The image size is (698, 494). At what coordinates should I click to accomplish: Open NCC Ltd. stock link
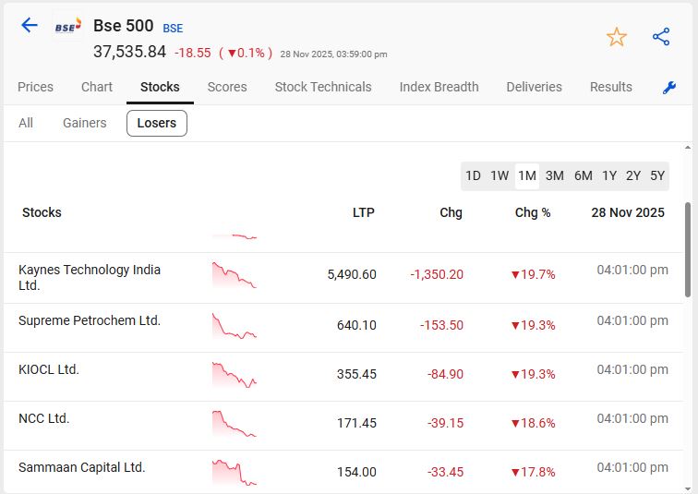(x=44, y=418)
